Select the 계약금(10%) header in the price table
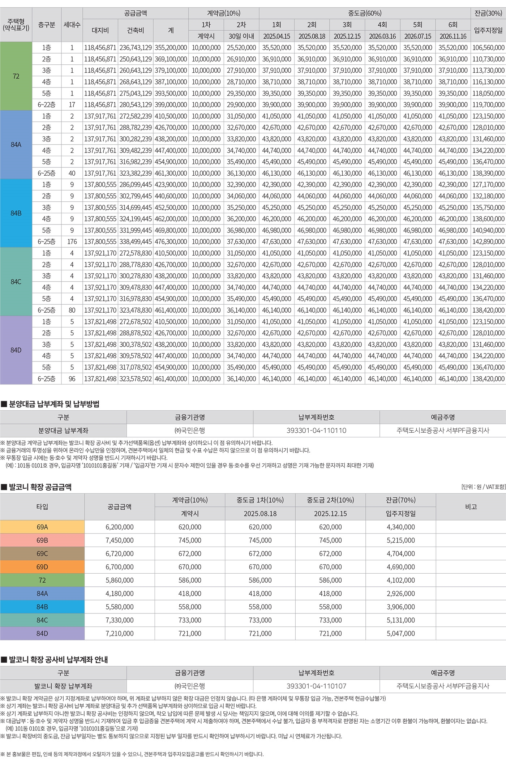Viewport: 506px width, 762px height. [224, 13]
